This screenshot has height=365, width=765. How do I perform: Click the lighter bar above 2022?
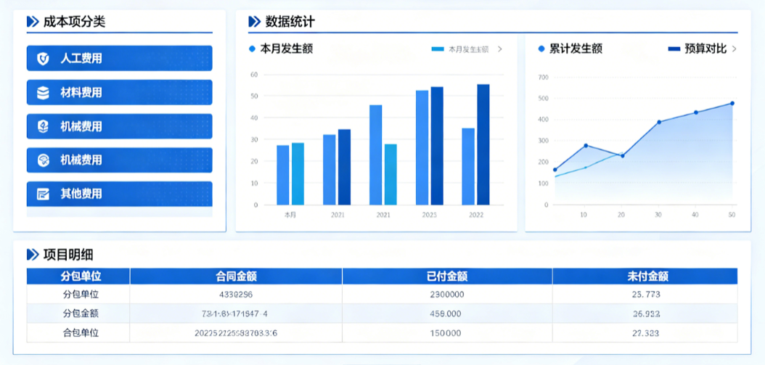pos(468,166)
